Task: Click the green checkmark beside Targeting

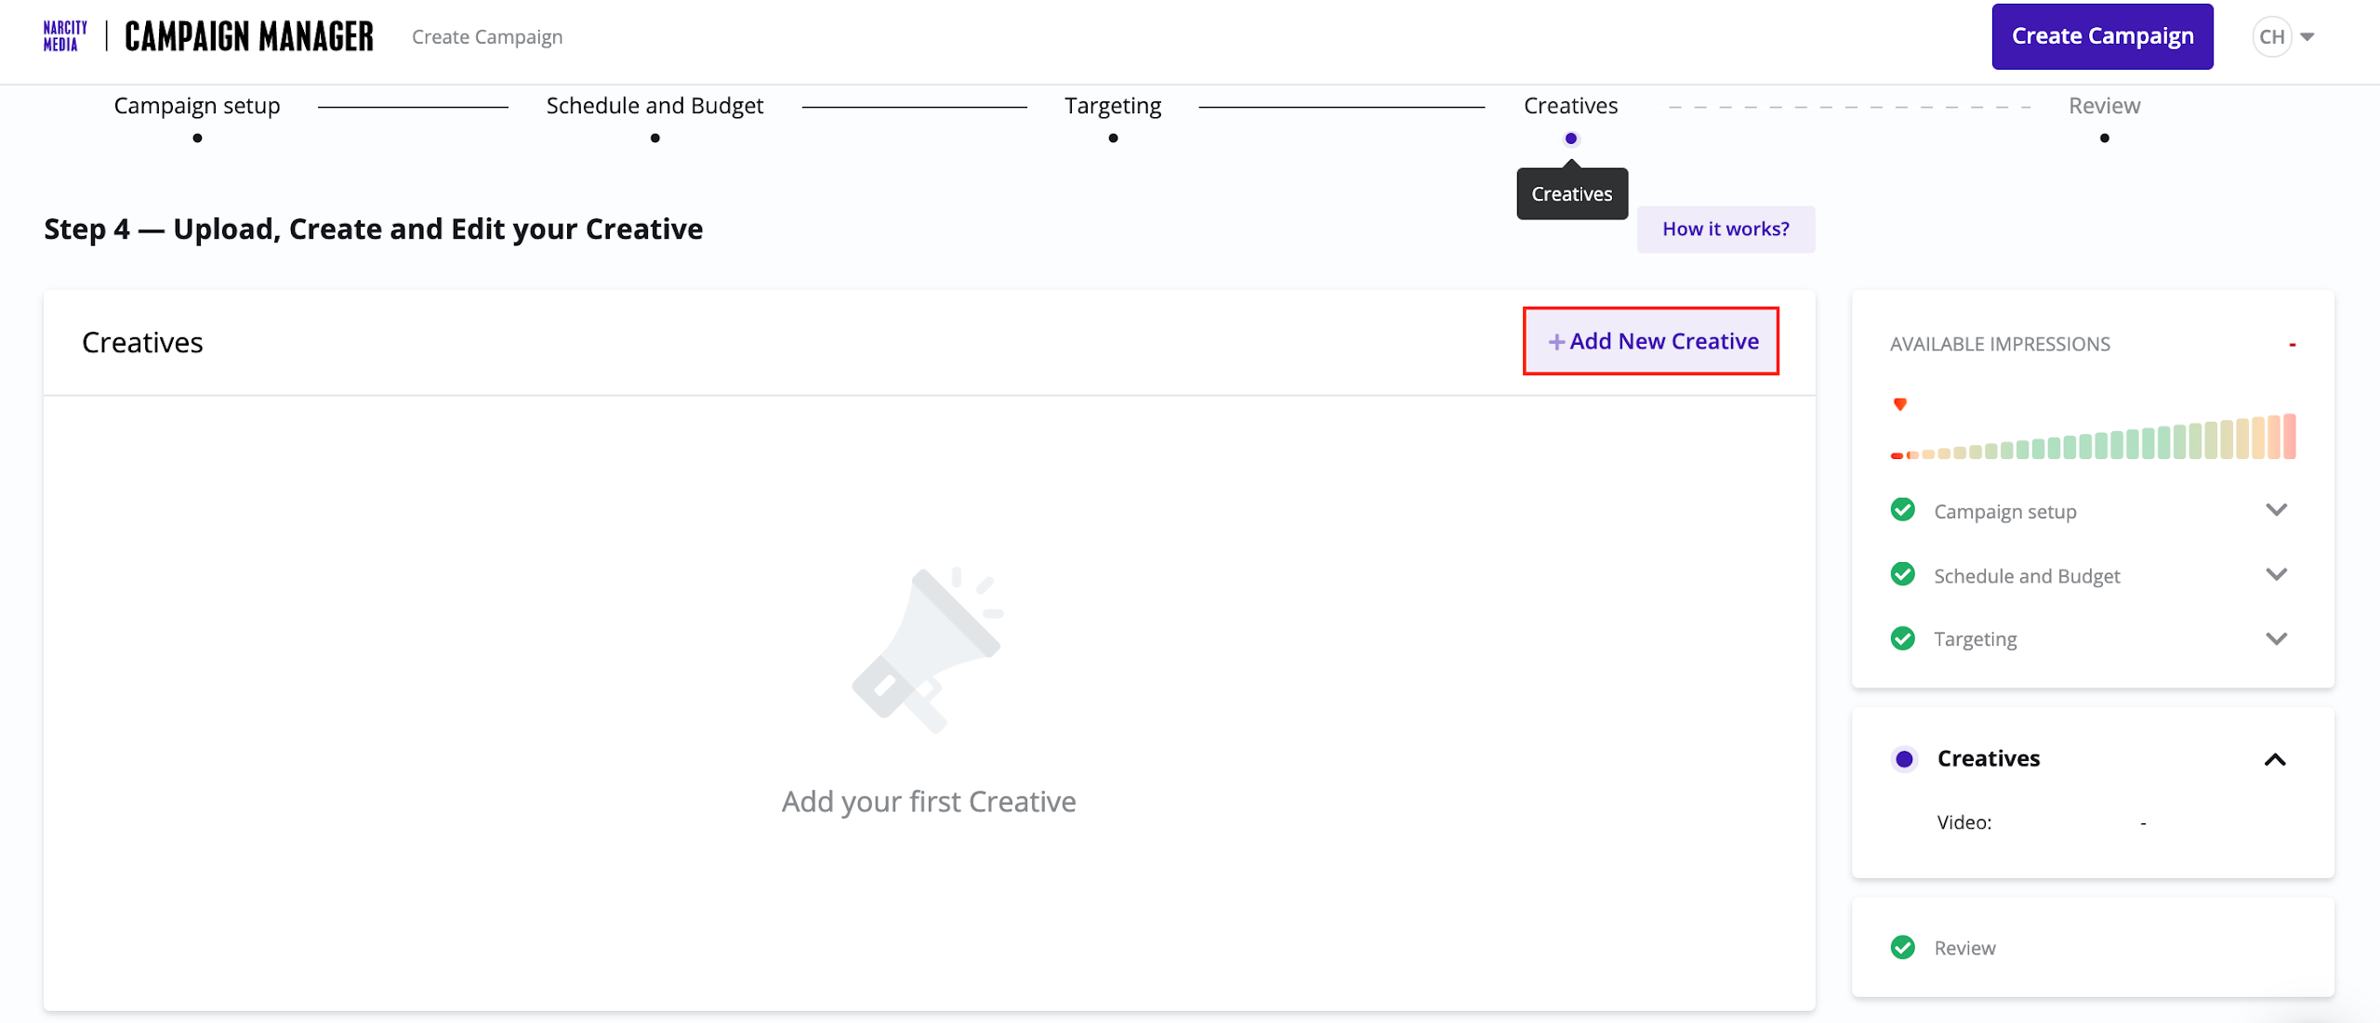Action: pos(1903,638)
